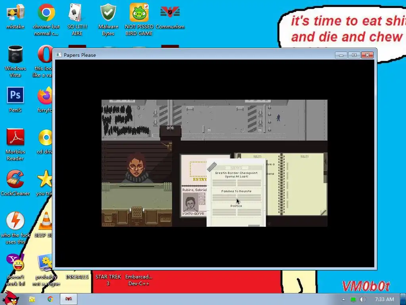Click the traveler woman at the booth
Screen dimensions: 406x305
click(x=136, y=168)
